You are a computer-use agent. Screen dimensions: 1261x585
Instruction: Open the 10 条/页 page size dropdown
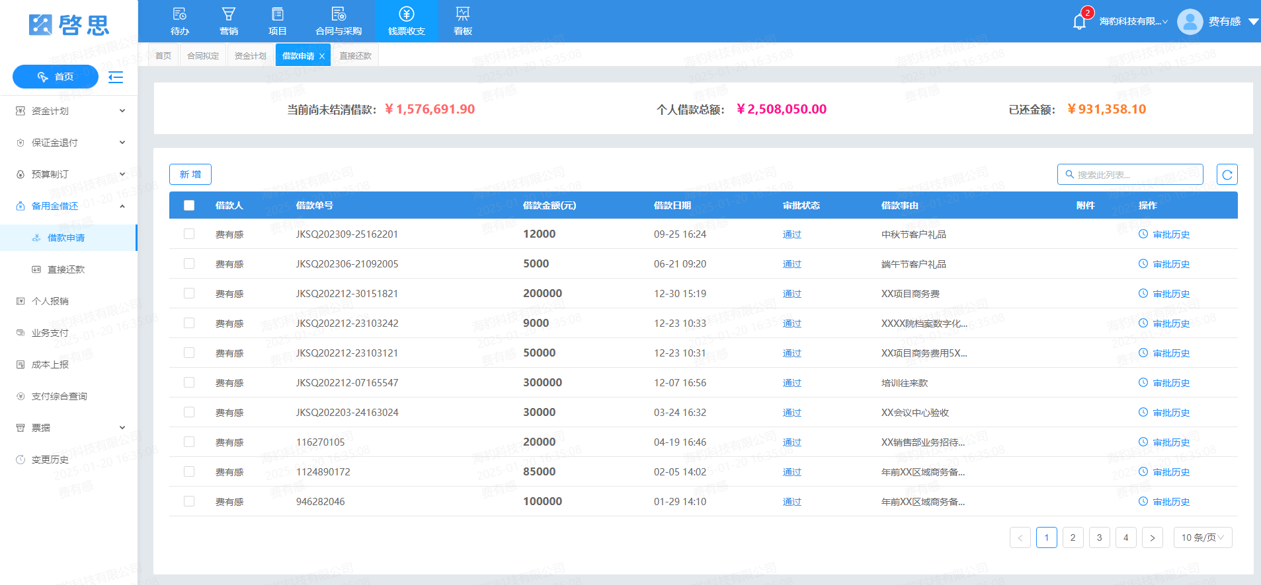(x=1203, y=537)
